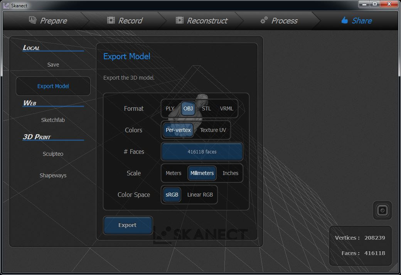The height and width of the screenshot is (275, 401).
Task: Switch to the Record tab
Action: [x=125, y=20]
